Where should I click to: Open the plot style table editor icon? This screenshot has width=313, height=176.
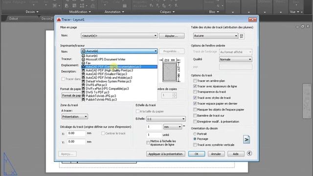tap(242, 36)
